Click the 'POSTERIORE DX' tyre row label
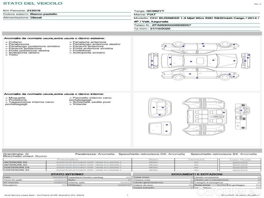The width and height of the screenshot is (264, 198). pos(16,167)
